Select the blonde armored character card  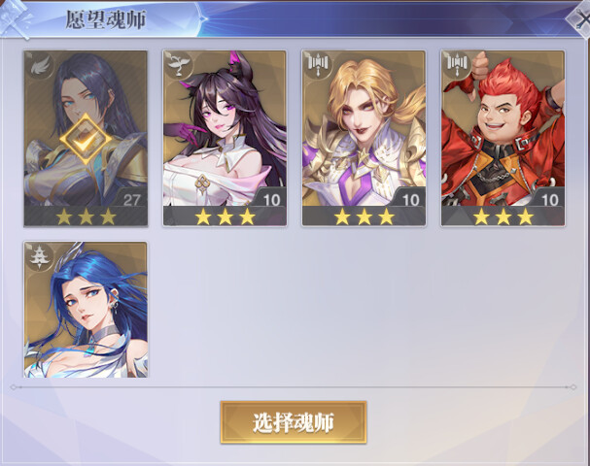[x=364, y=139]
